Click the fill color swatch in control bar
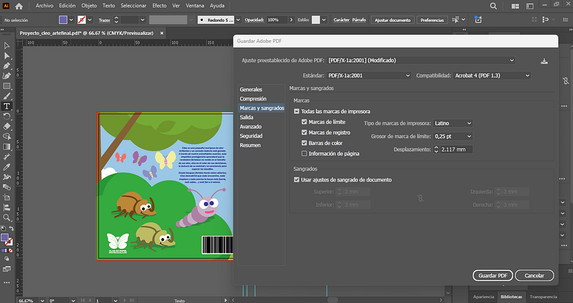The height and width of the screenshot is (303, 573). [63, 20]
